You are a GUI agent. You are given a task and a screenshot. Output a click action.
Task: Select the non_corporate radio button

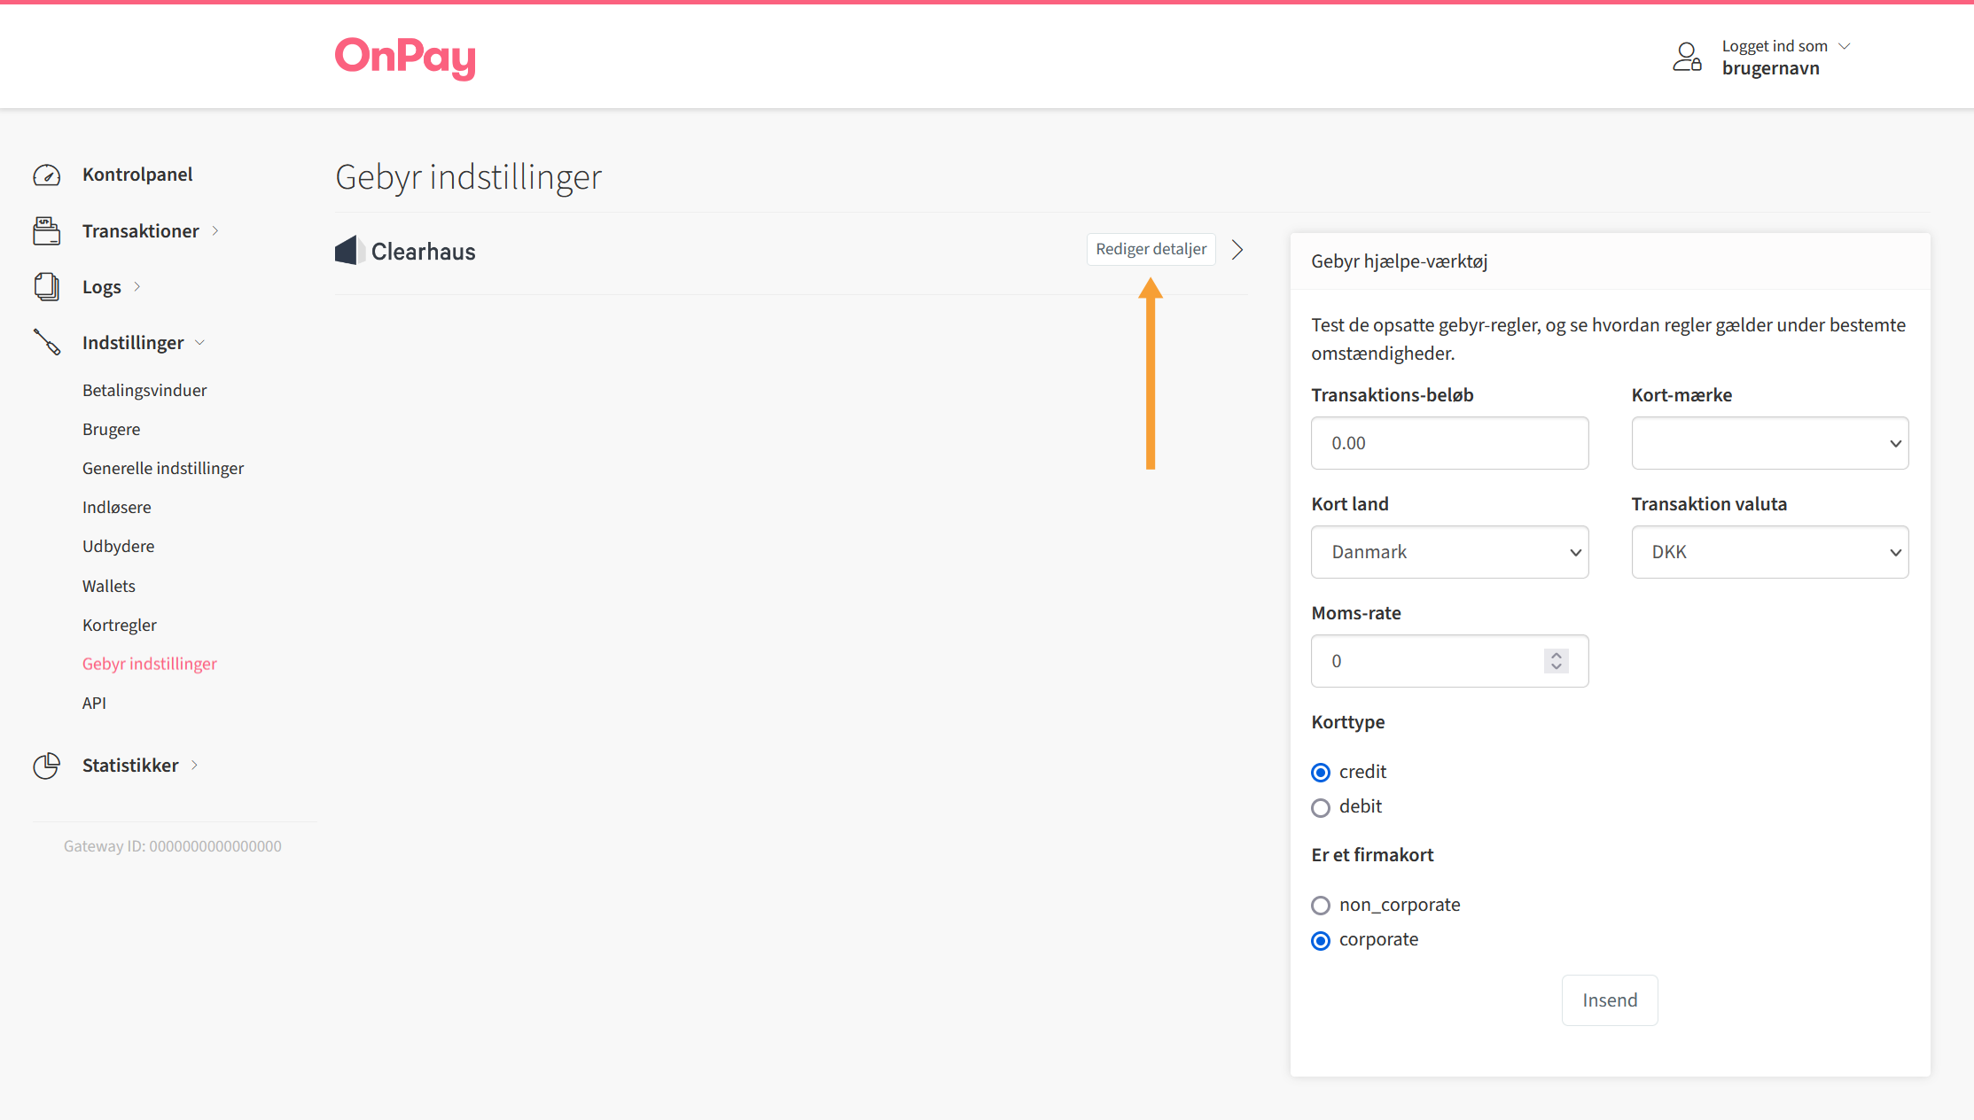pyautogui.click(x=1322, y=905)
